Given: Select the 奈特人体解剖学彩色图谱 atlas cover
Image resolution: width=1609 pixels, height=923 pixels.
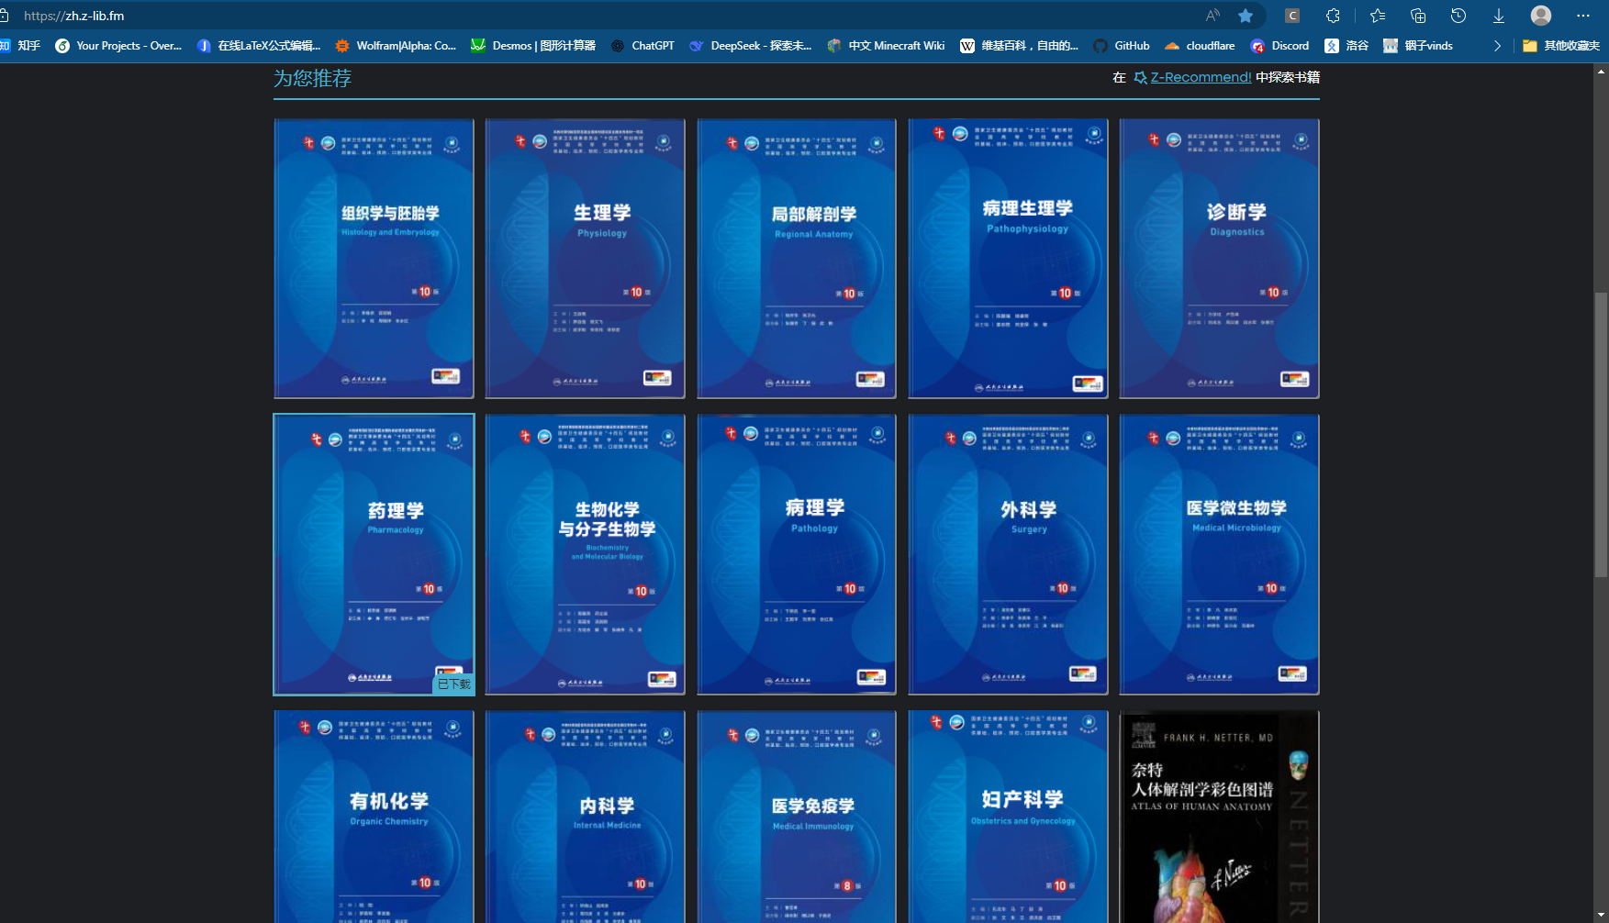Looking at the screenshot, I should point(1219,817).
